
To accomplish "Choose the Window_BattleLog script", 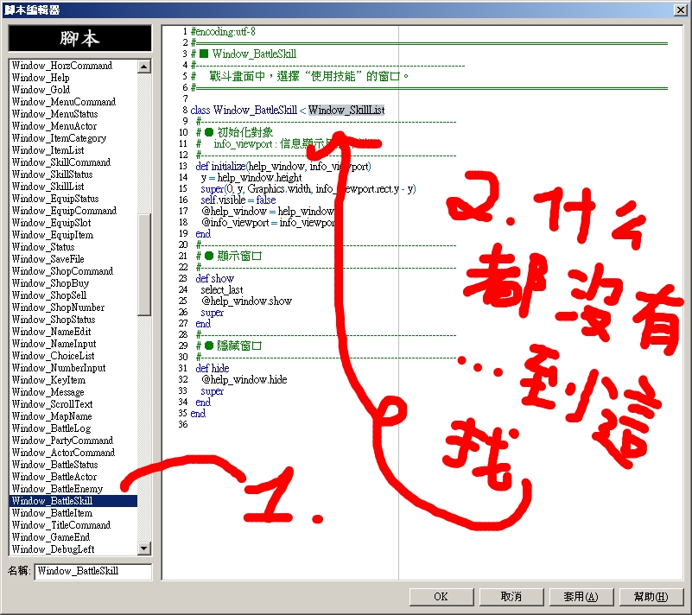I will [73, 428].
